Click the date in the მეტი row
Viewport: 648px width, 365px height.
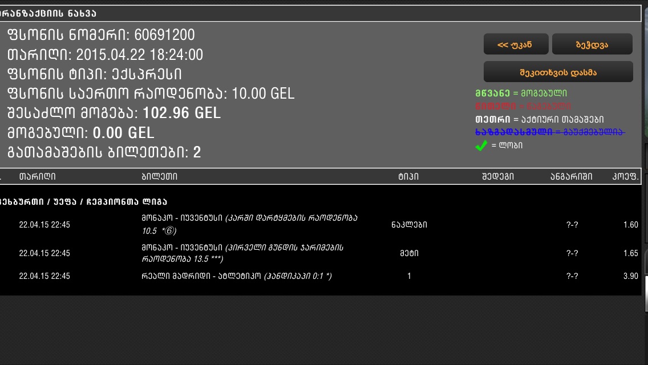coord(44,253)
